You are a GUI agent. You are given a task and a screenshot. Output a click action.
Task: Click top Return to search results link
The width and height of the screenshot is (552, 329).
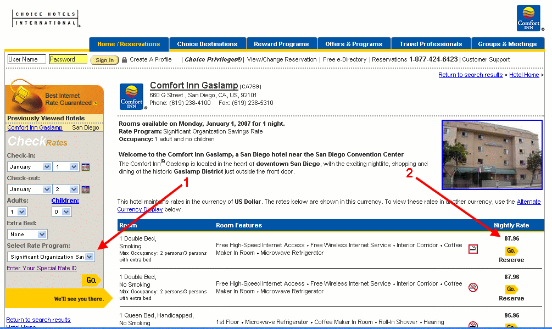(x=470, y=75)
